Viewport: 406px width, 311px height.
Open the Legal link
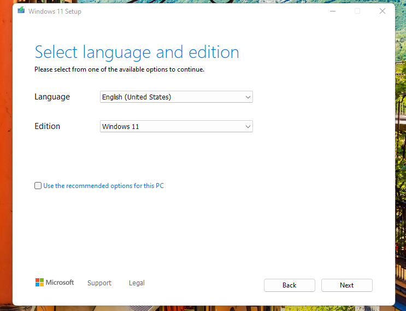point(137,283)
